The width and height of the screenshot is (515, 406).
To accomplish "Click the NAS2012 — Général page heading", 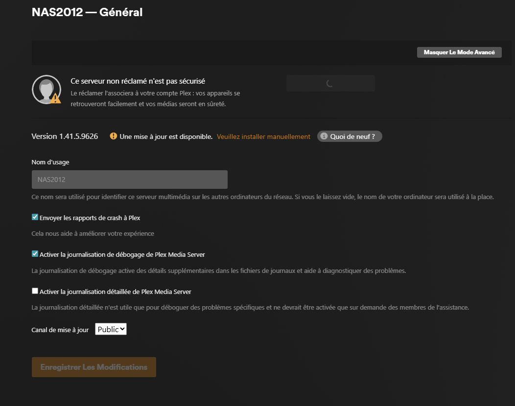I will click(x=87, y=12).
